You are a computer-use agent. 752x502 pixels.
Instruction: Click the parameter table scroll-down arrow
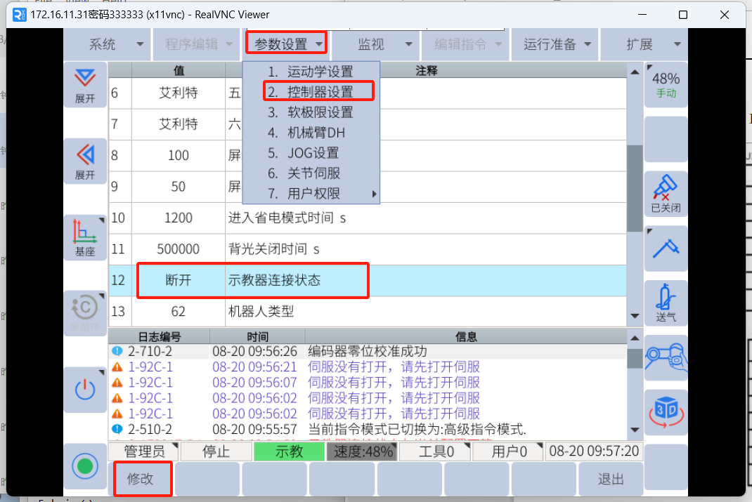point(635,317)
